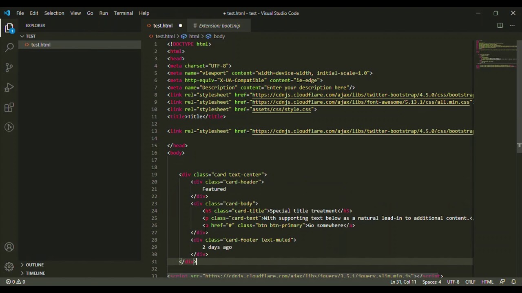Screen dimensions: 522x293
Task: Open the Extensions view
Action: [x=9, y=107]
